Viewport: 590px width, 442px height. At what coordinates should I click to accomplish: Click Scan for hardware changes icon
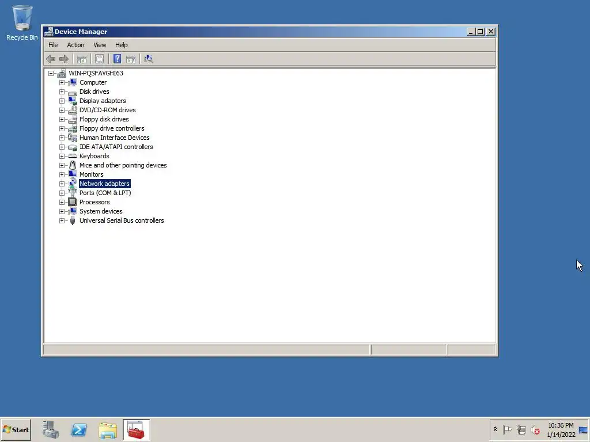point(149,59)
